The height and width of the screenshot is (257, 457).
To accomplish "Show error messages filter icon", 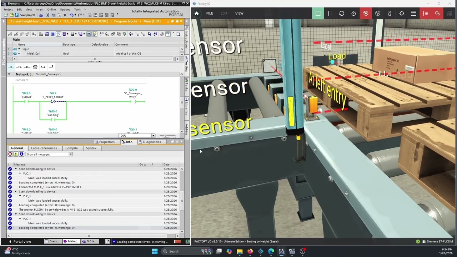I will coord(10,154).
